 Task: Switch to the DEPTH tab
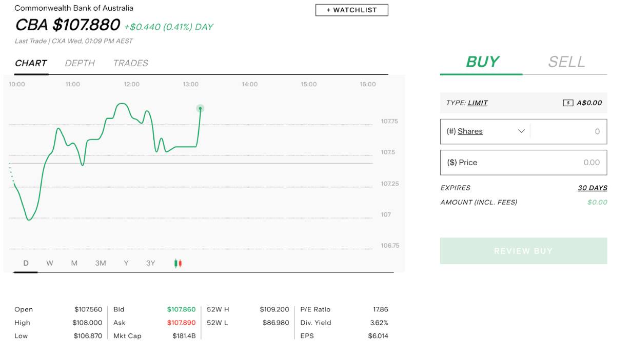(80, 63)
